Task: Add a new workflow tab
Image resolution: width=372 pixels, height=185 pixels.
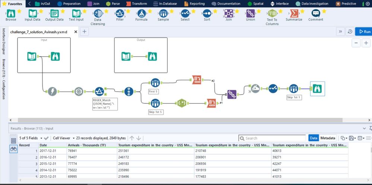Action: pyautogui.click(x=85, y=32)
